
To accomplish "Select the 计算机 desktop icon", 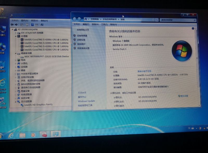I will 3,31.
